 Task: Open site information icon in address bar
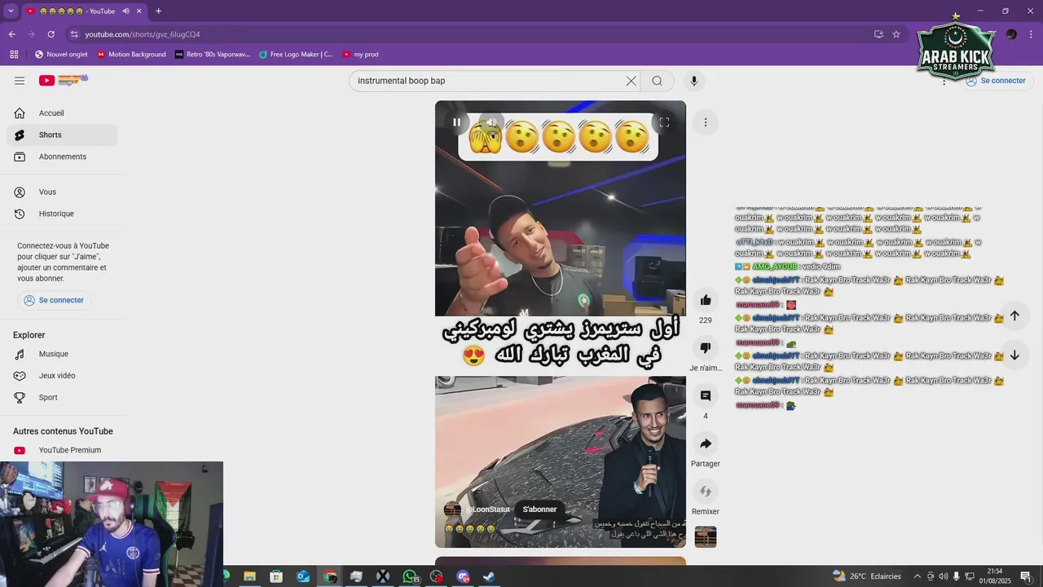74,34
